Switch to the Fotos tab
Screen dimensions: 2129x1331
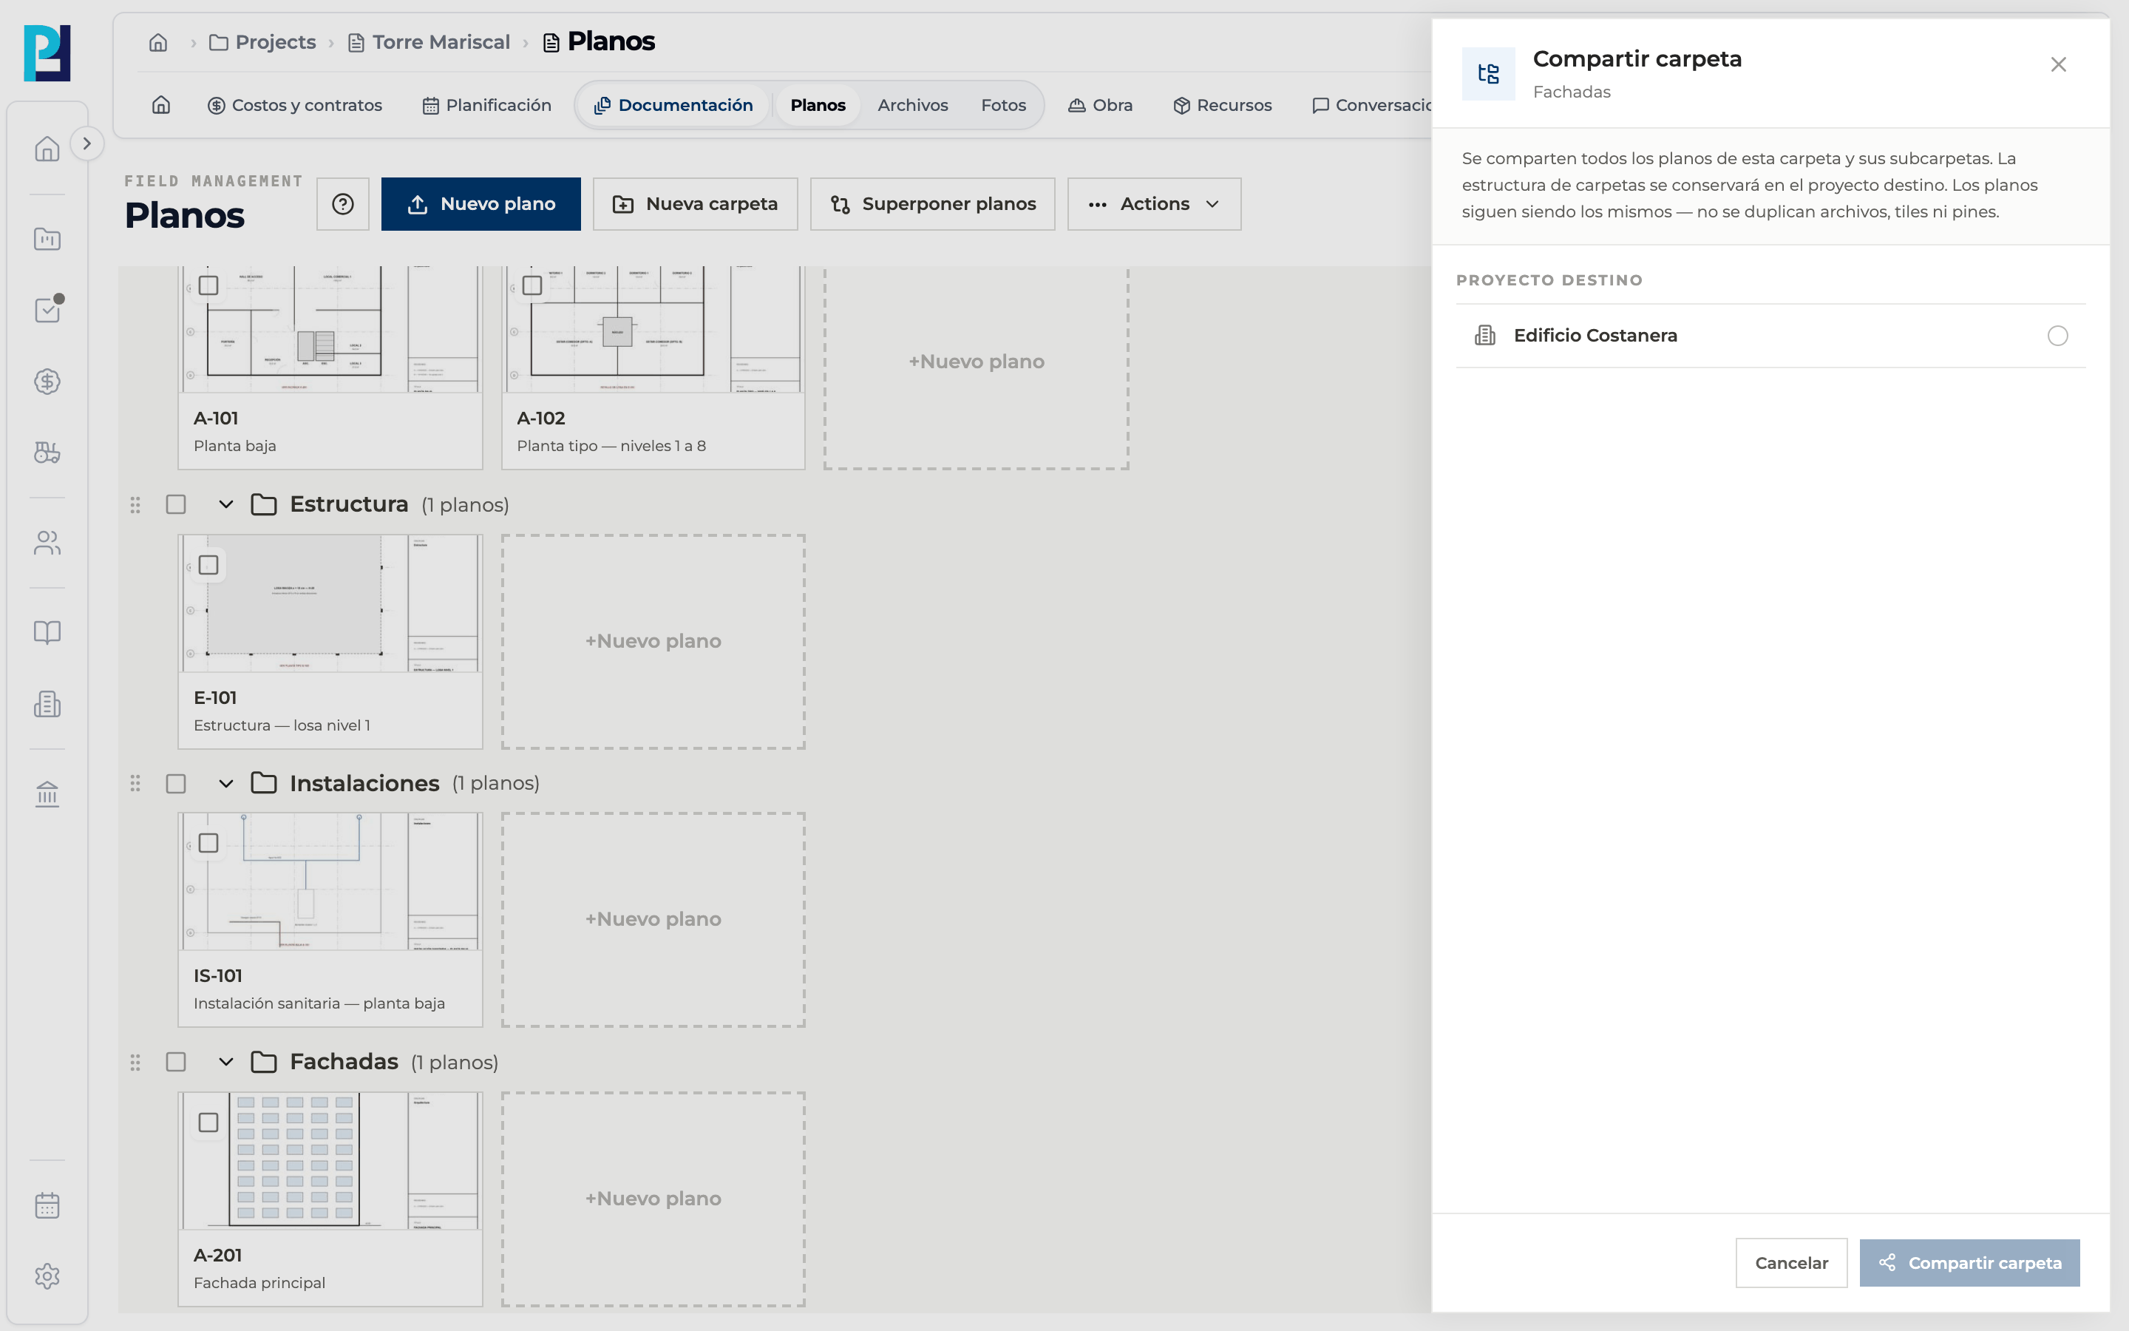(1003, 106)
